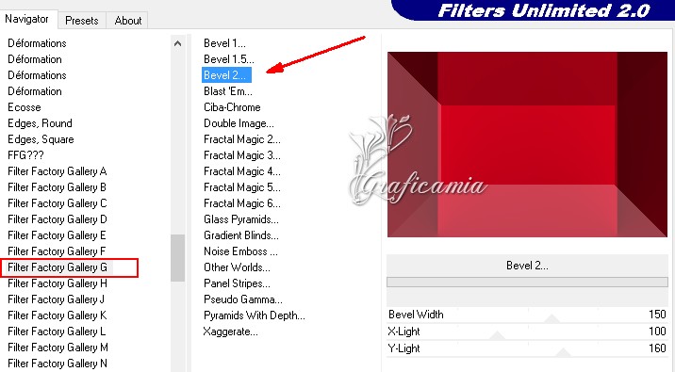Image resolution: width=675 pixels, height=372 pixels.
Task: Click the scroll up arrow in category list
Action: click(x=177, y=43)
